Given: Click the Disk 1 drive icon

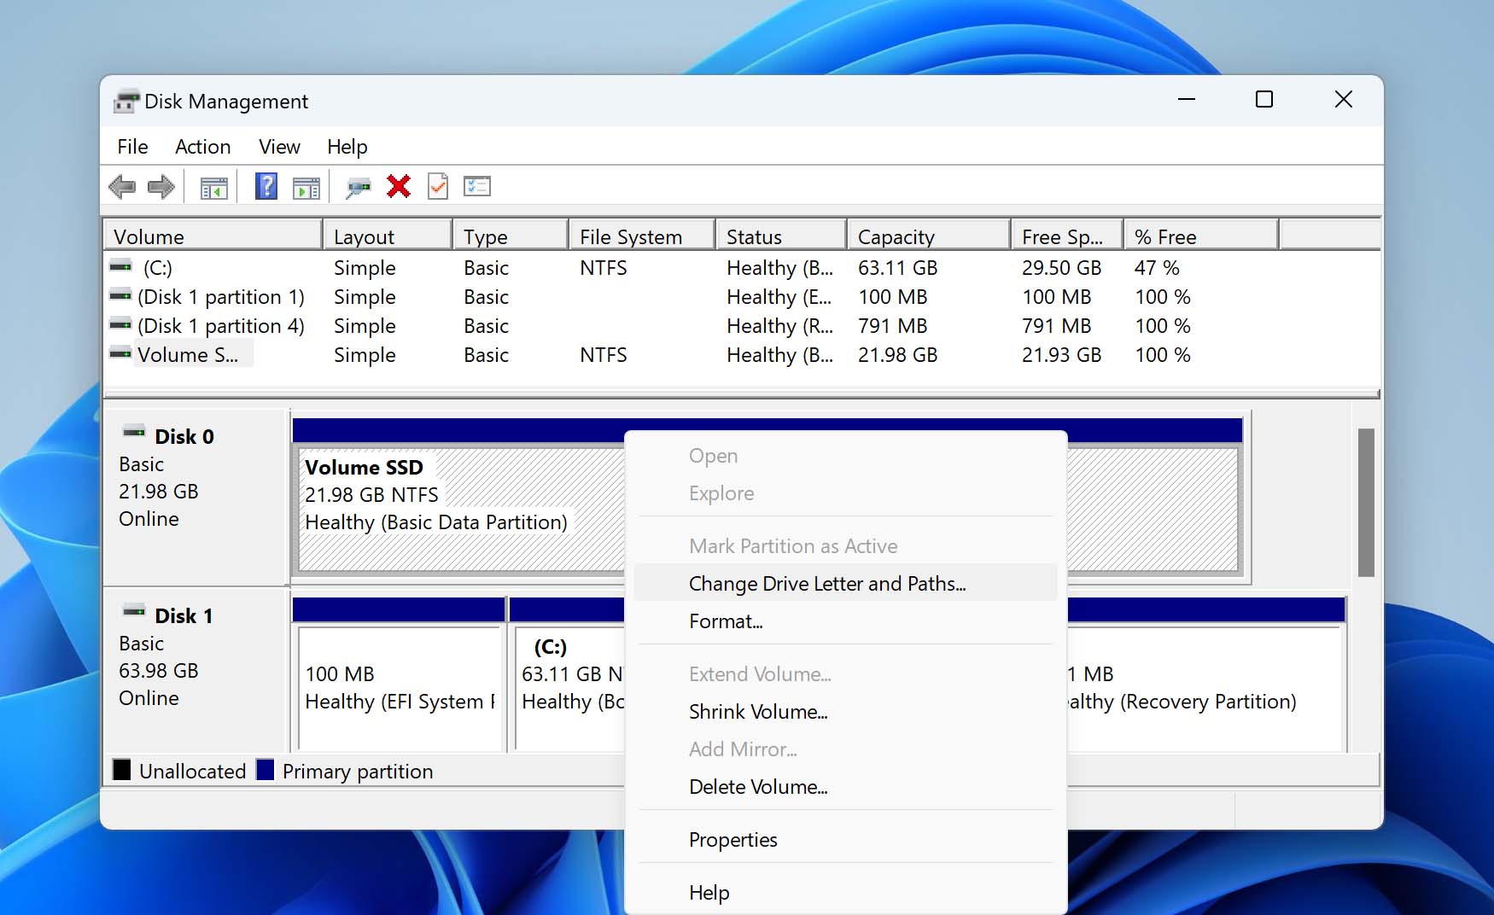Looking at the screenshot, I should point(134,612).
